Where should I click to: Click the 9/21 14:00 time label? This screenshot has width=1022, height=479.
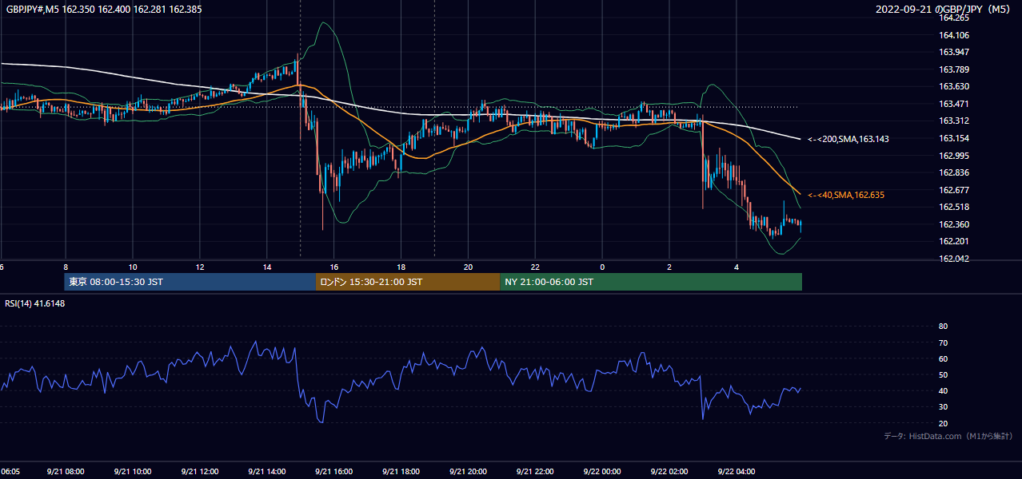pos(267,472)
